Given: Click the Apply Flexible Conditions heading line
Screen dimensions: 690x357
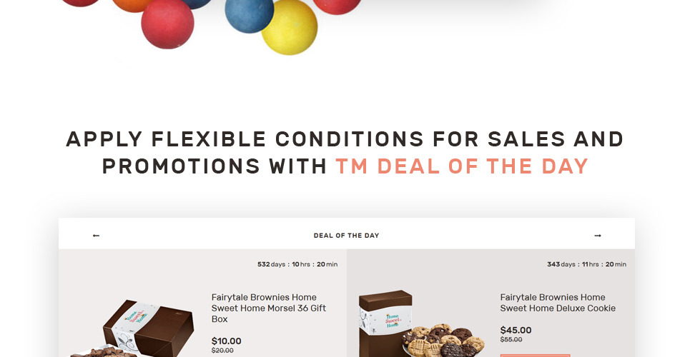Looking at the screenshot, I should 345,139.
